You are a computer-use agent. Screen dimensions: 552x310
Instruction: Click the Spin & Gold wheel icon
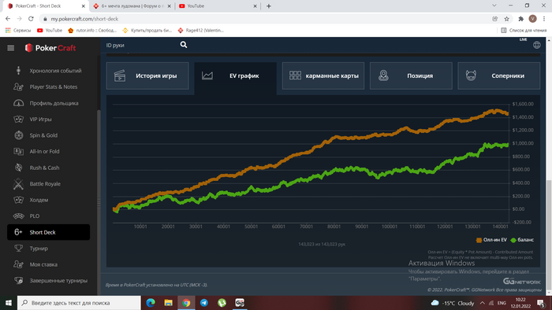[x=18, y=135]
